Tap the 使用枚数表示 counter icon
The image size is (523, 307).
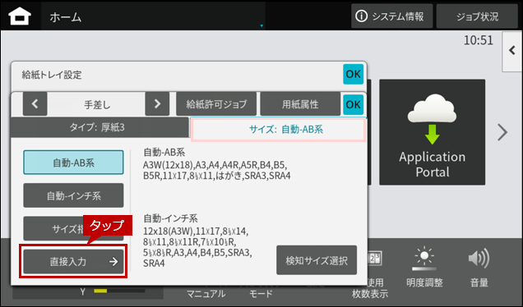pos(375,259)
